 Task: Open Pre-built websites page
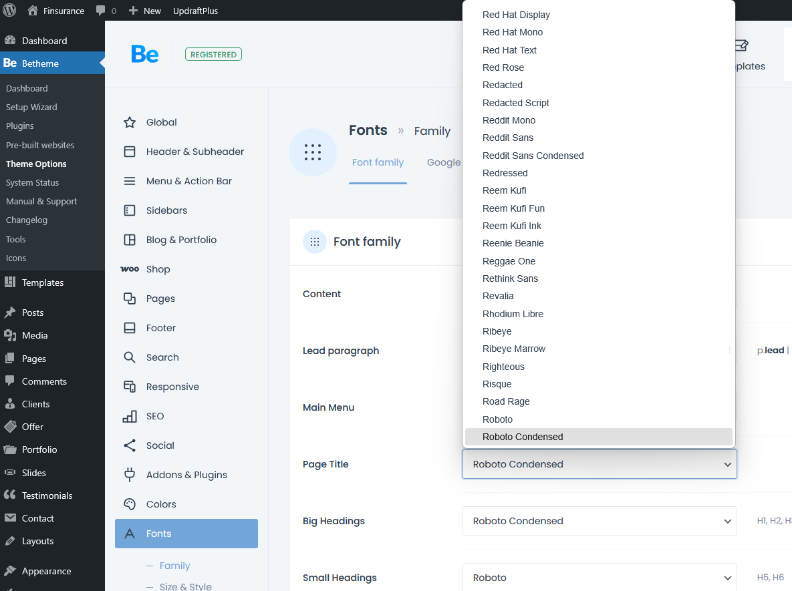[x=40, y=145]
